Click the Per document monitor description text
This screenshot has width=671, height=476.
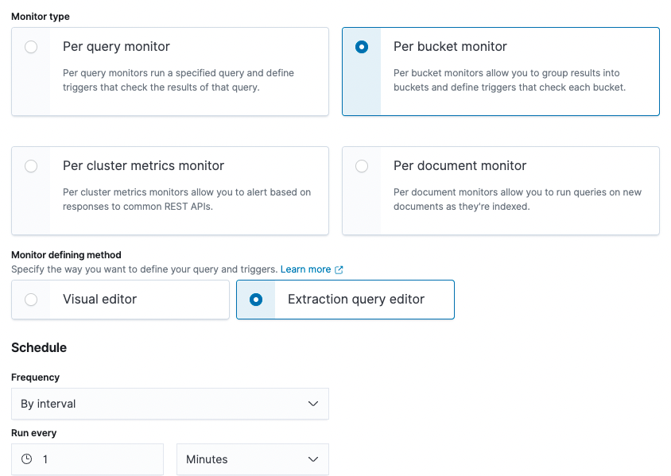(x=518, y=199)
